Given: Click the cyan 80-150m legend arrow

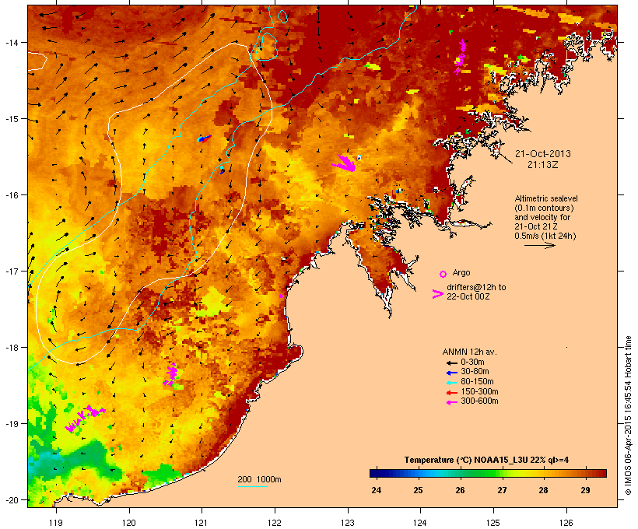Looking at the screenshot, I should click(x=451, y=383).
